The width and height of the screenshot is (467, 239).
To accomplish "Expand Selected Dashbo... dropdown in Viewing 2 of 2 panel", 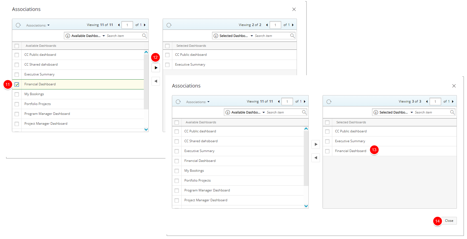I will point(252,36).
